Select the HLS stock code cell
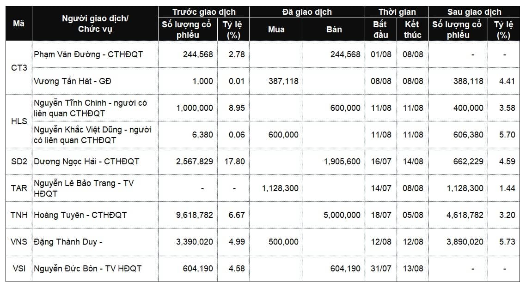 (19, 121)
